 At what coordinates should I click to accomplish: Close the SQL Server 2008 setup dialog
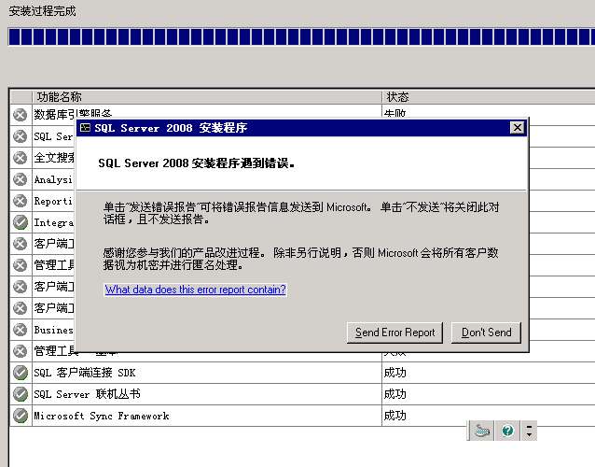point(518,128)
